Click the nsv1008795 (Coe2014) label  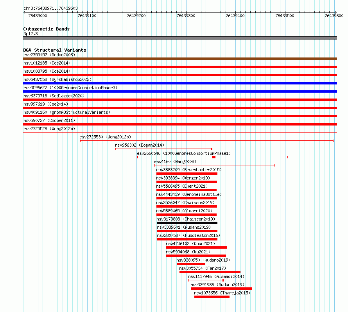point(47,71)
